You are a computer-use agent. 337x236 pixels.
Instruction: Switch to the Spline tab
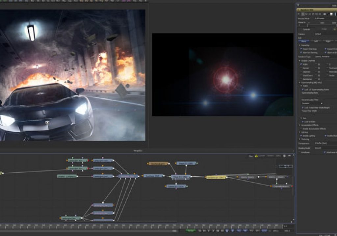click(278, 156)
